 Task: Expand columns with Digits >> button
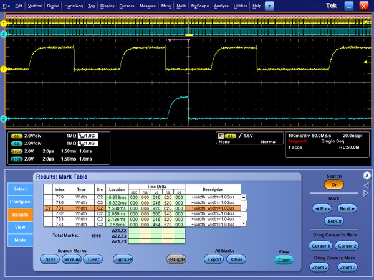point(123,259)
